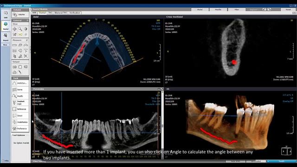This screenshot has width=297, height=167.
Task: Switch to the Bilateral TMJ tab
Action: [61, 13]
